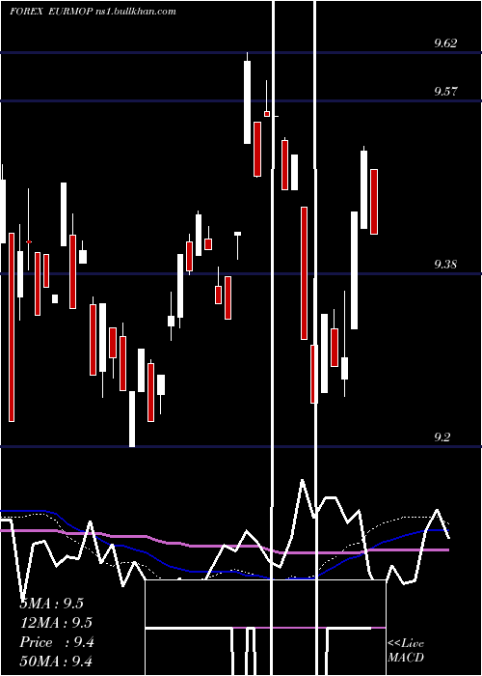
Task: Click the Price : 9.4 reading
Action: point(57,642)
